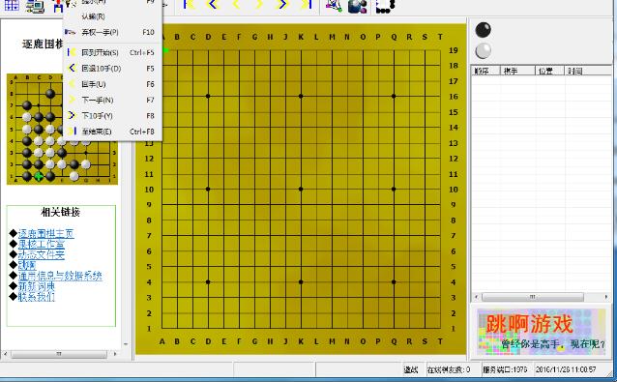
Task: Click the colored nodes diagram toolbar icon
Action: tap(334, 6)
